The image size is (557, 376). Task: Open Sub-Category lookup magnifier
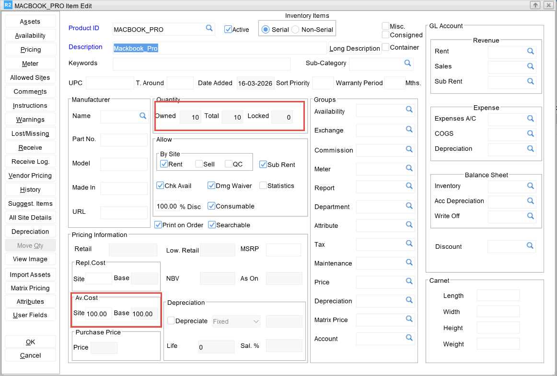pyautogui.click(x=407, y=63)
